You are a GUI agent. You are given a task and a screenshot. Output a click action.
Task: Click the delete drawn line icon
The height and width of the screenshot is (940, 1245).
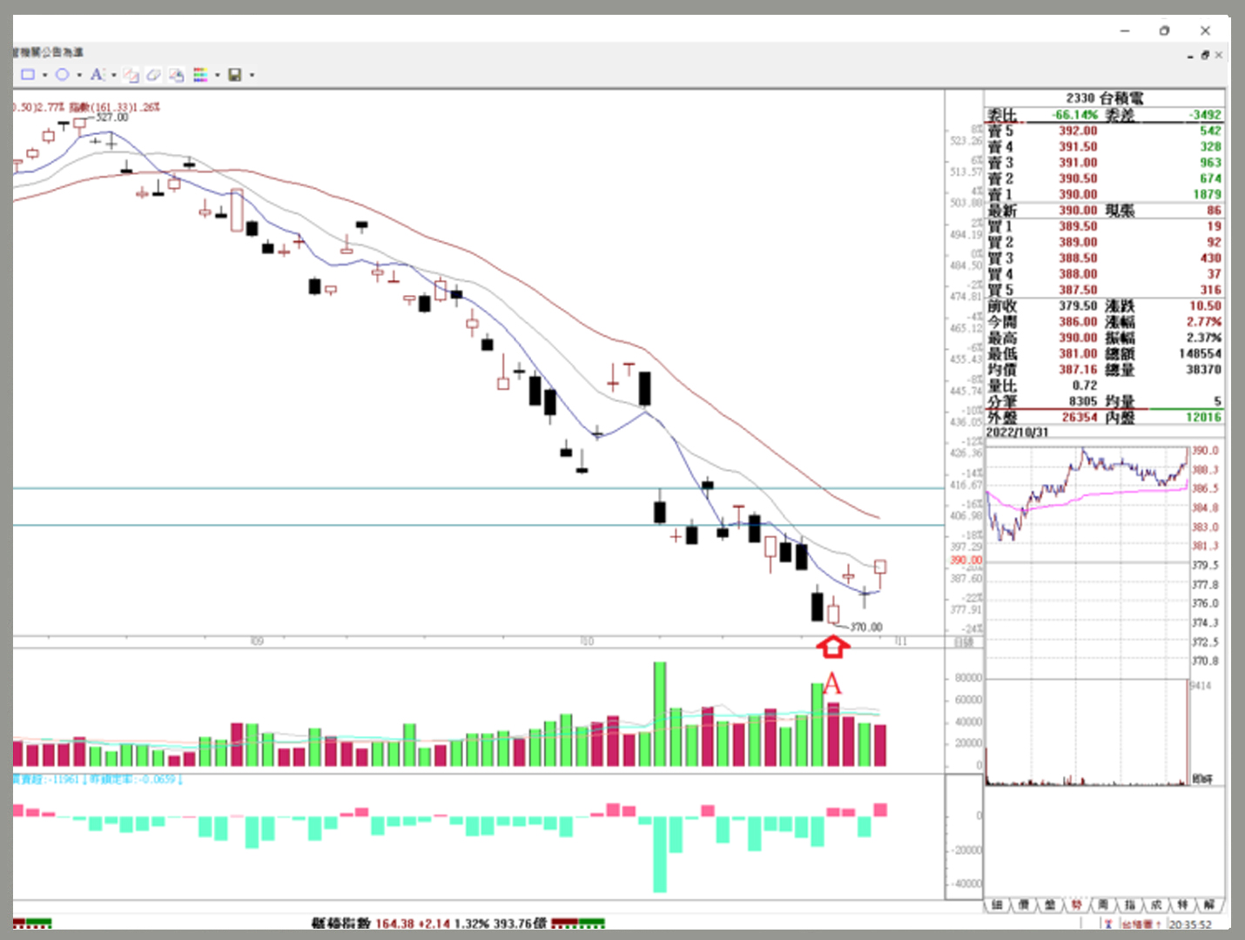pyautogui.click(x=131, y=75)
